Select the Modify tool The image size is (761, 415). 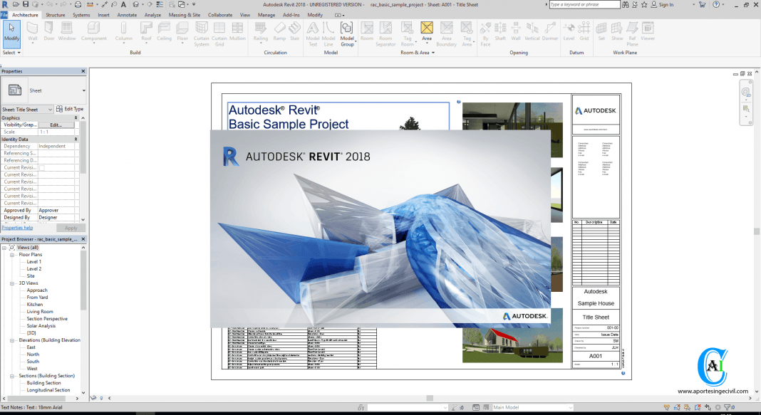point(11,32)
